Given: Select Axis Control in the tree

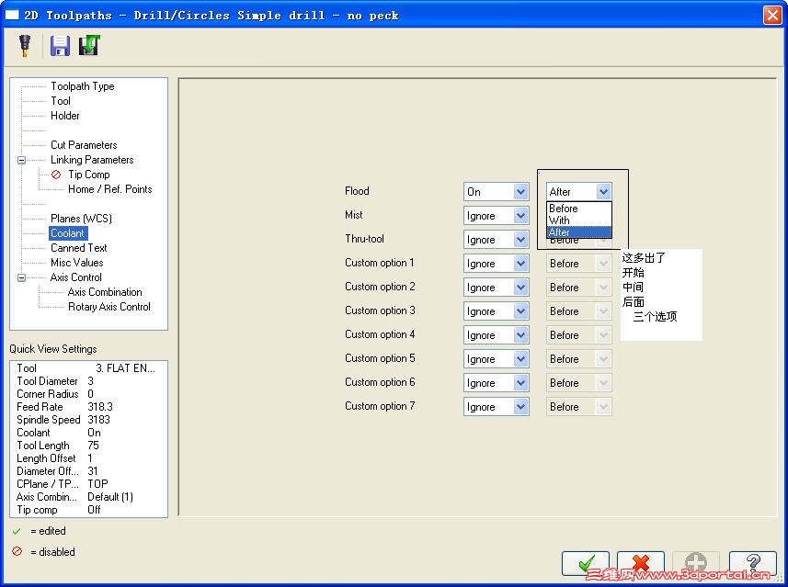Looking at the screenshot, I should [76, 277].
